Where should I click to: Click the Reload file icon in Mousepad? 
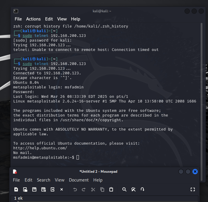pos(53,189)
